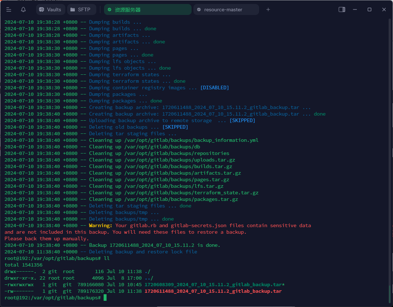
Task: Click 'Dumping artifacts ... done' line
Action: [x=127, y=42]
